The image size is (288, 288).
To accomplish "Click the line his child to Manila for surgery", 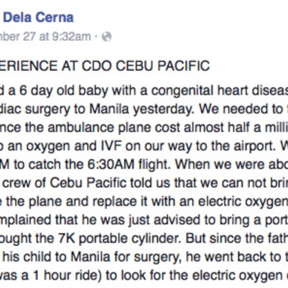I will pyautogui.click(x=144, y=257).
